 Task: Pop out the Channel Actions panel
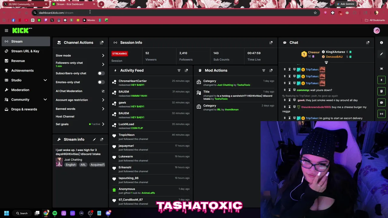point(102,43)
